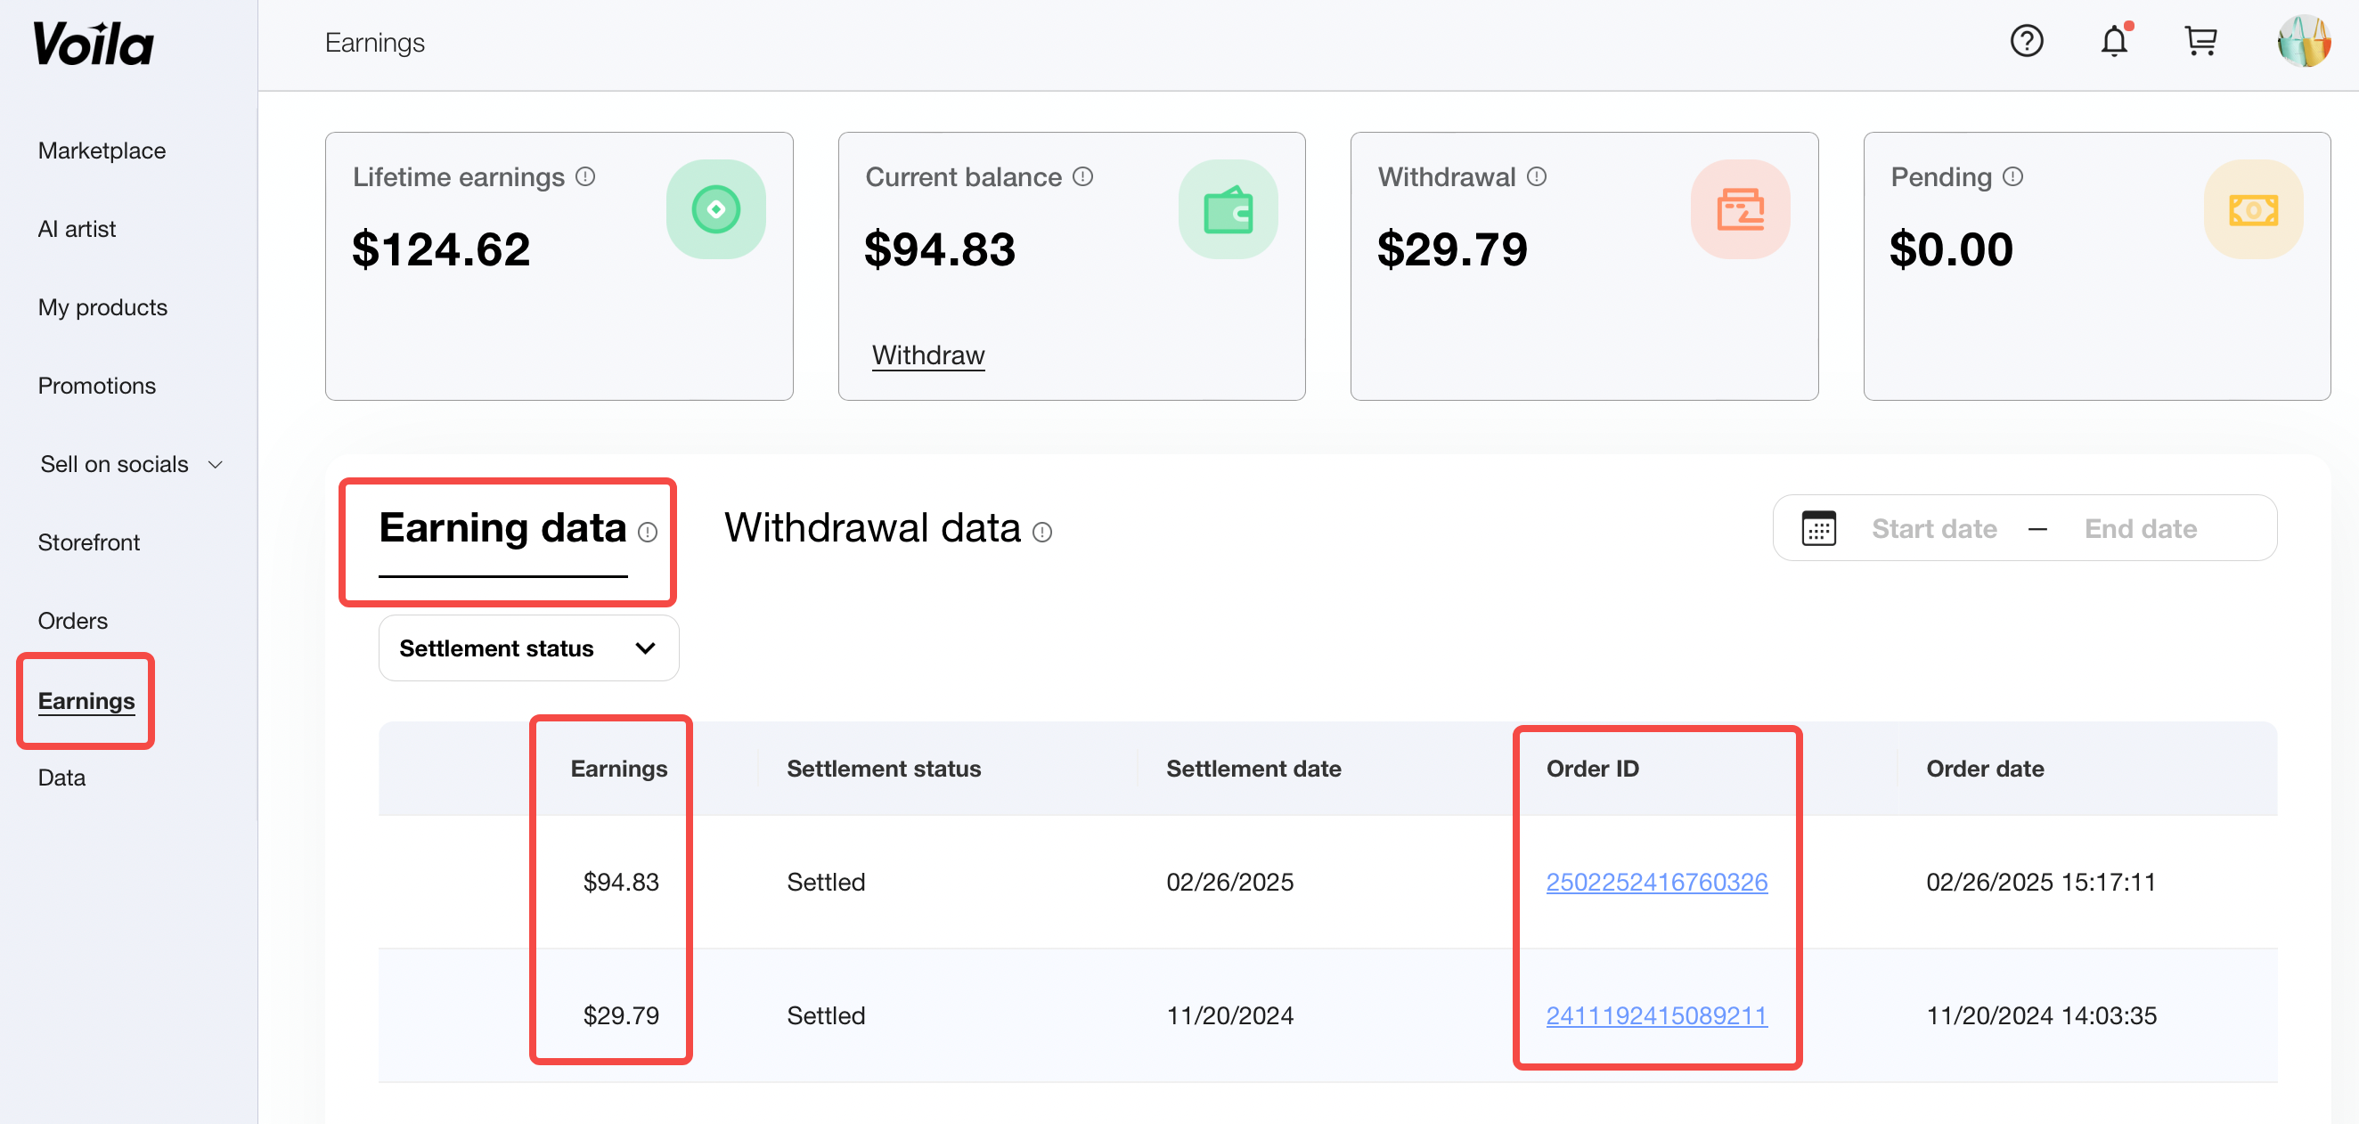Open the Settlement status dropdown
The image size is (2359, 1124).
pyautogui.click(x=528, y=648)
